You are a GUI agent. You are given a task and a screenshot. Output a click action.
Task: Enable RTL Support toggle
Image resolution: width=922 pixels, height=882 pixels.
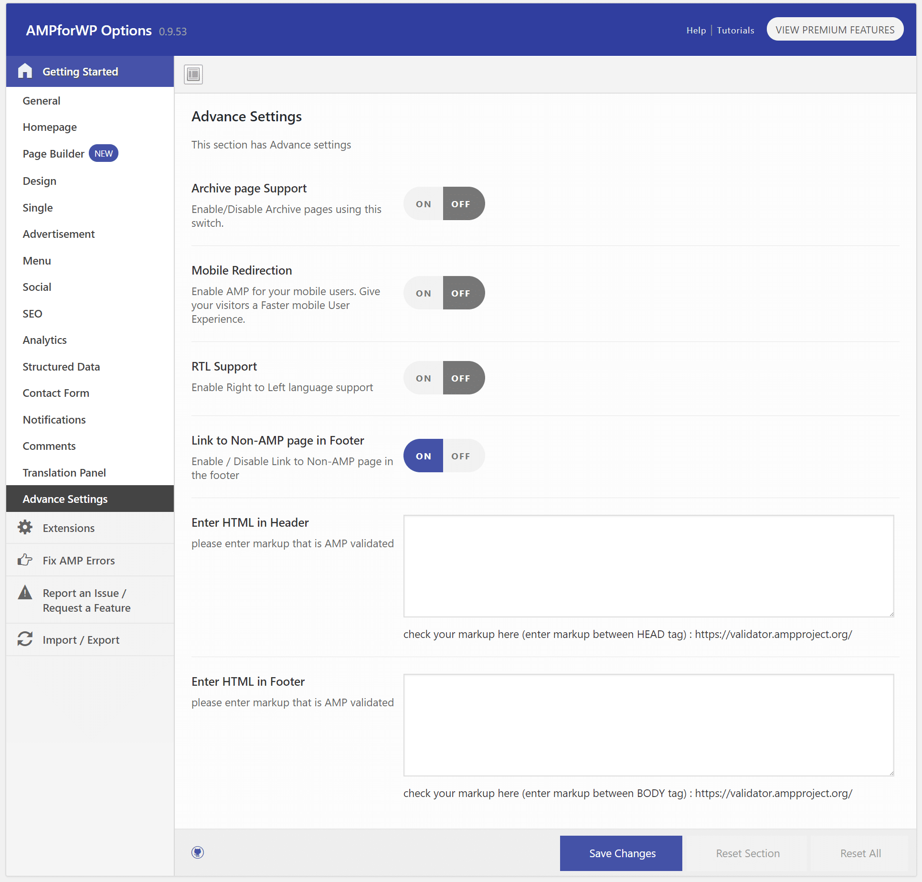click(x=424, y=378)
